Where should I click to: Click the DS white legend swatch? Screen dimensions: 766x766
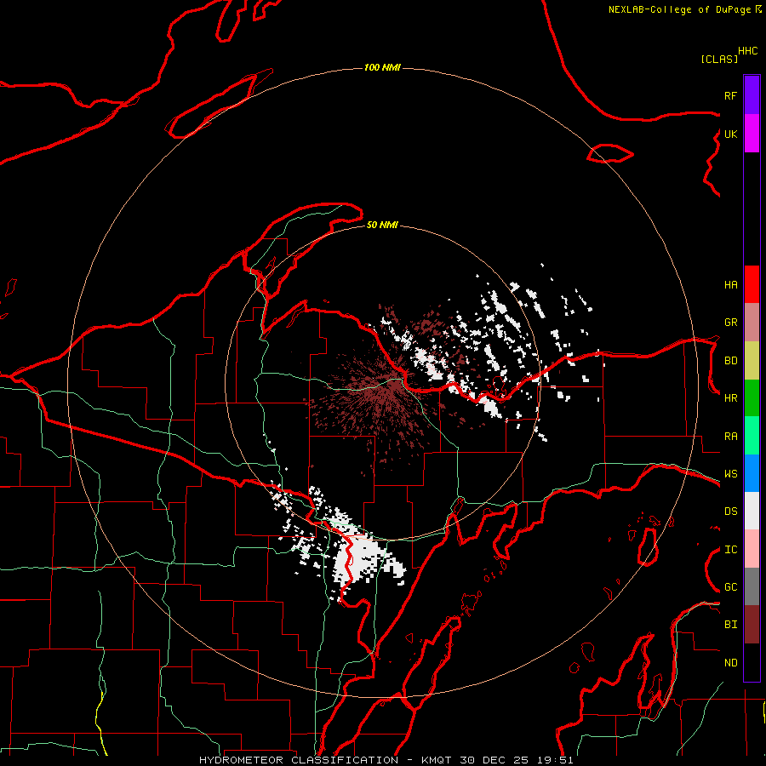(752, 511)
